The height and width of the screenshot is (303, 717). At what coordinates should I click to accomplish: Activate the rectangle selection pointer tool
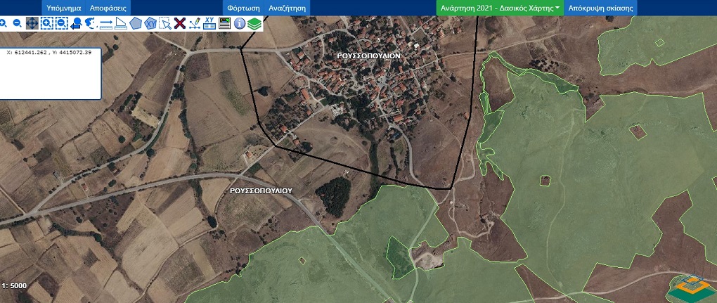point(165,23)
